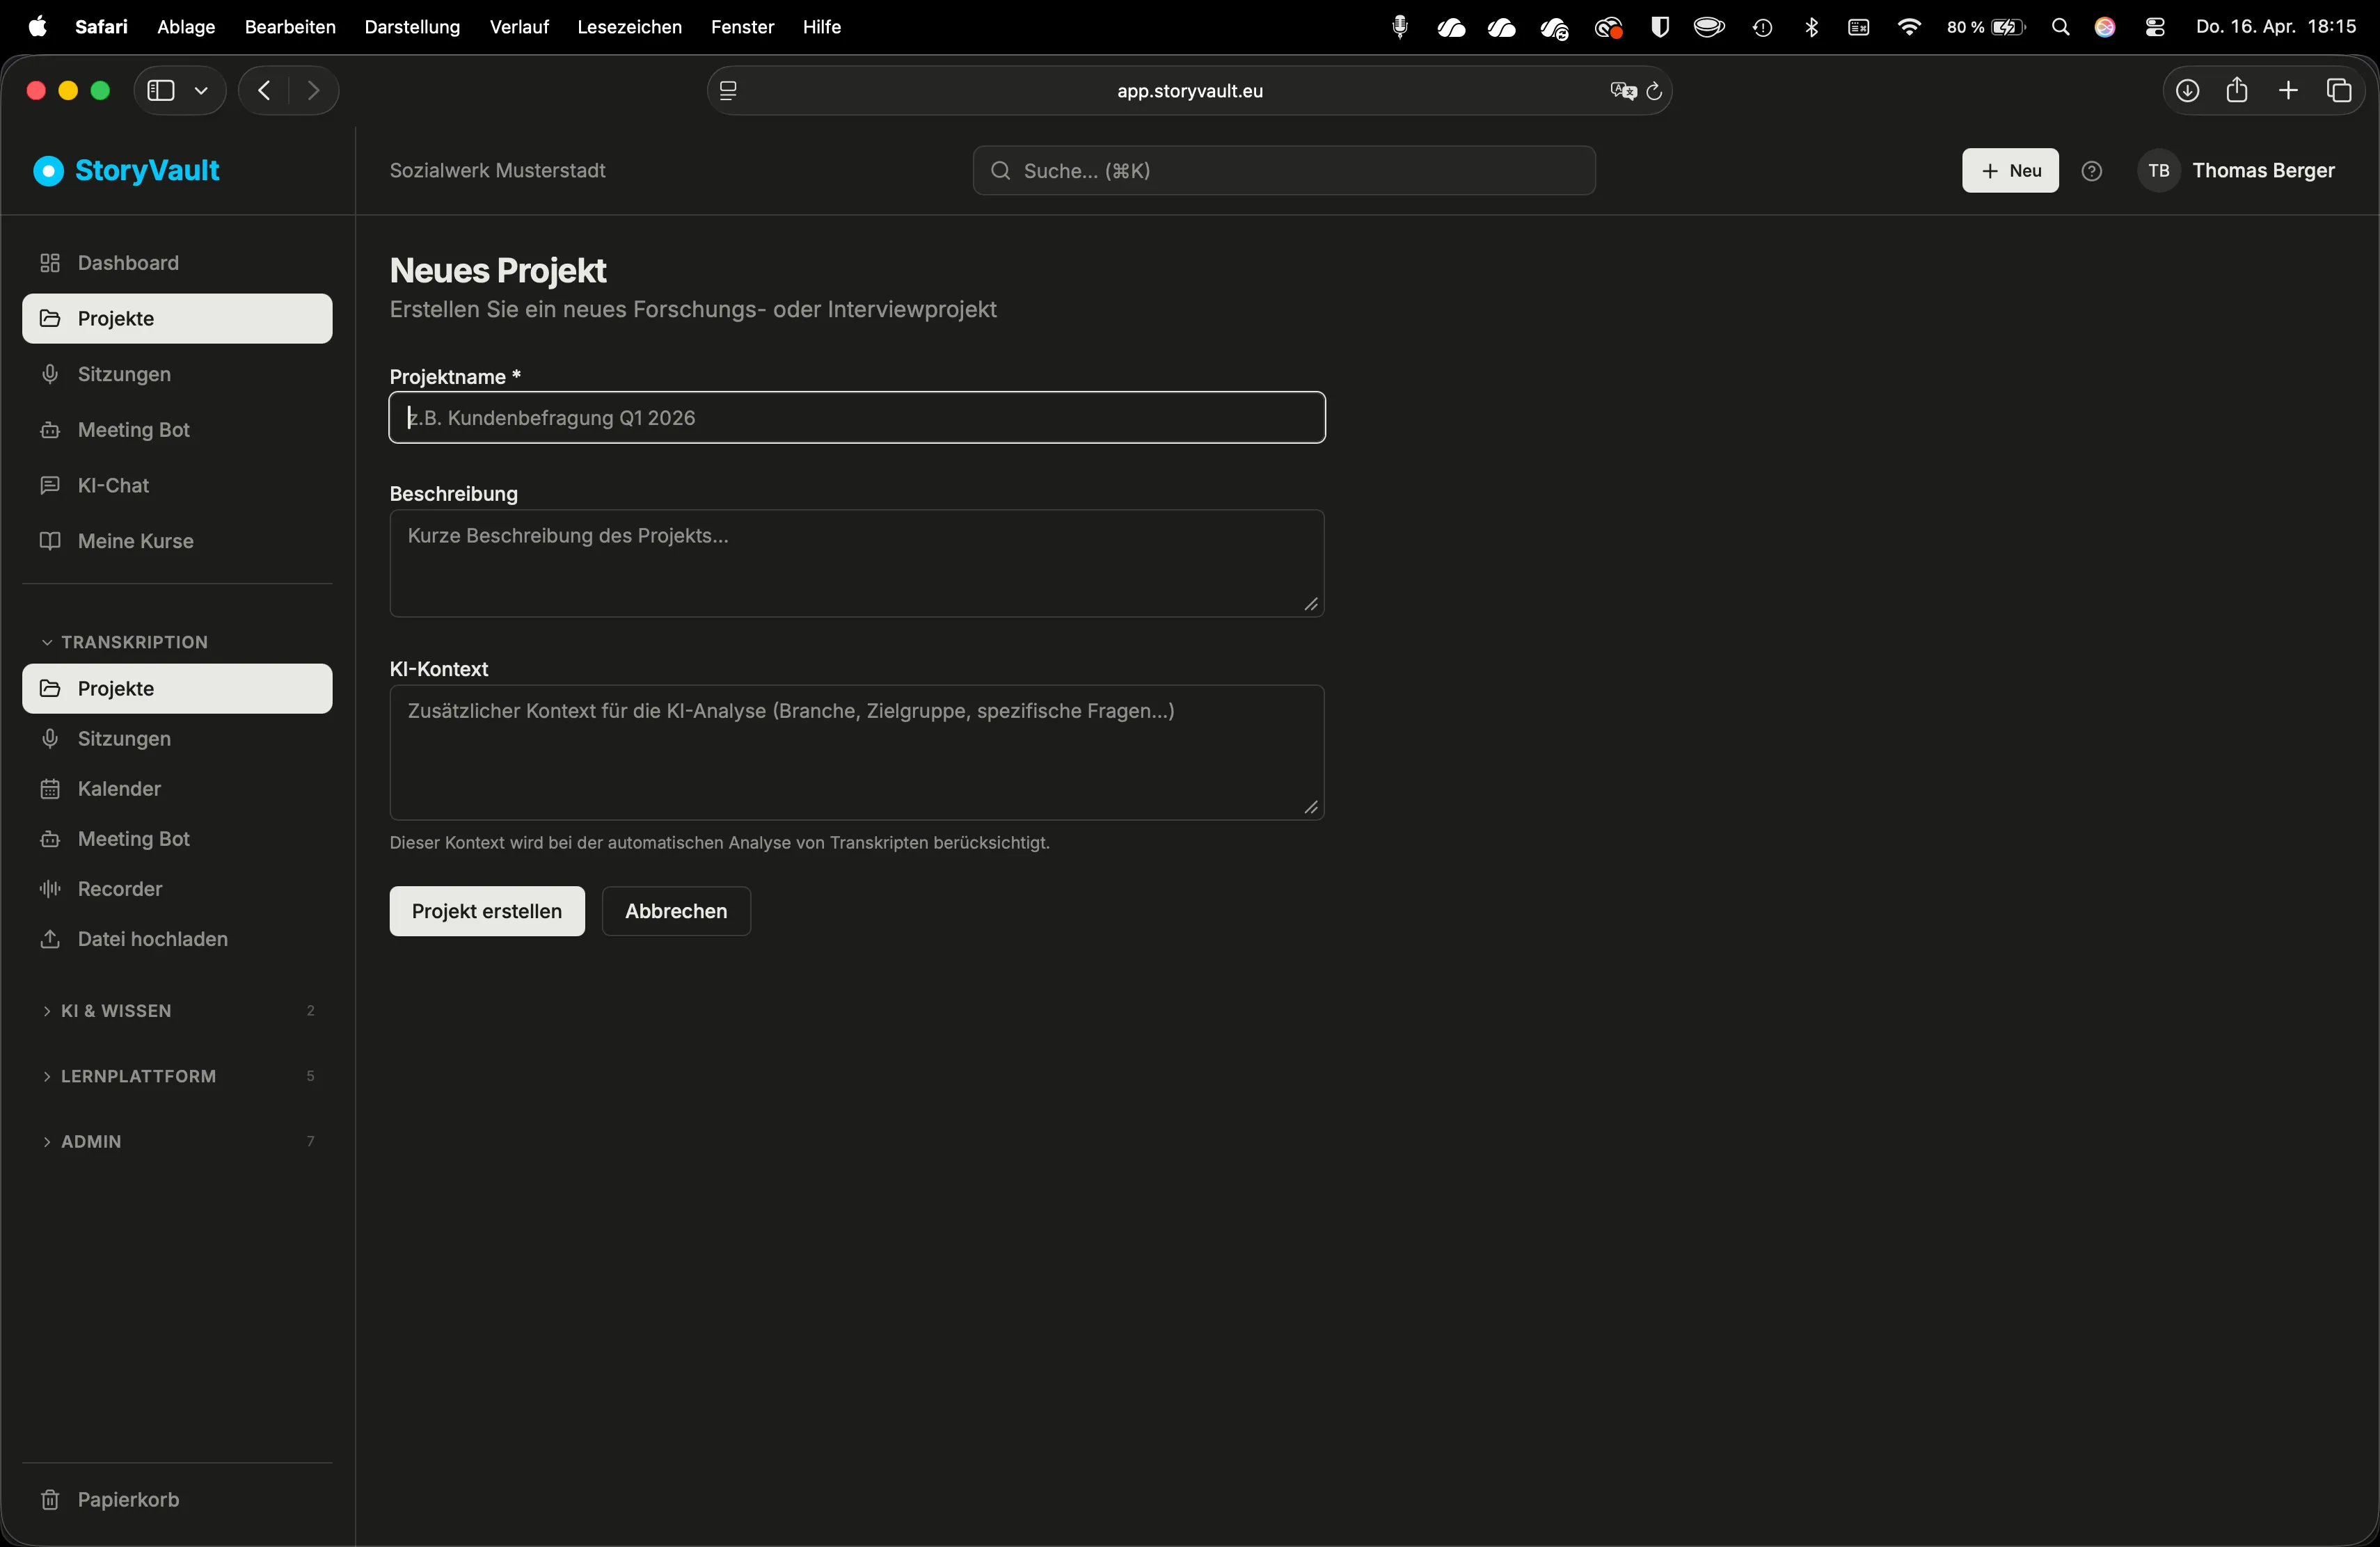
Task: Expand the ADMIN section
Action: tap(177, 1141)
